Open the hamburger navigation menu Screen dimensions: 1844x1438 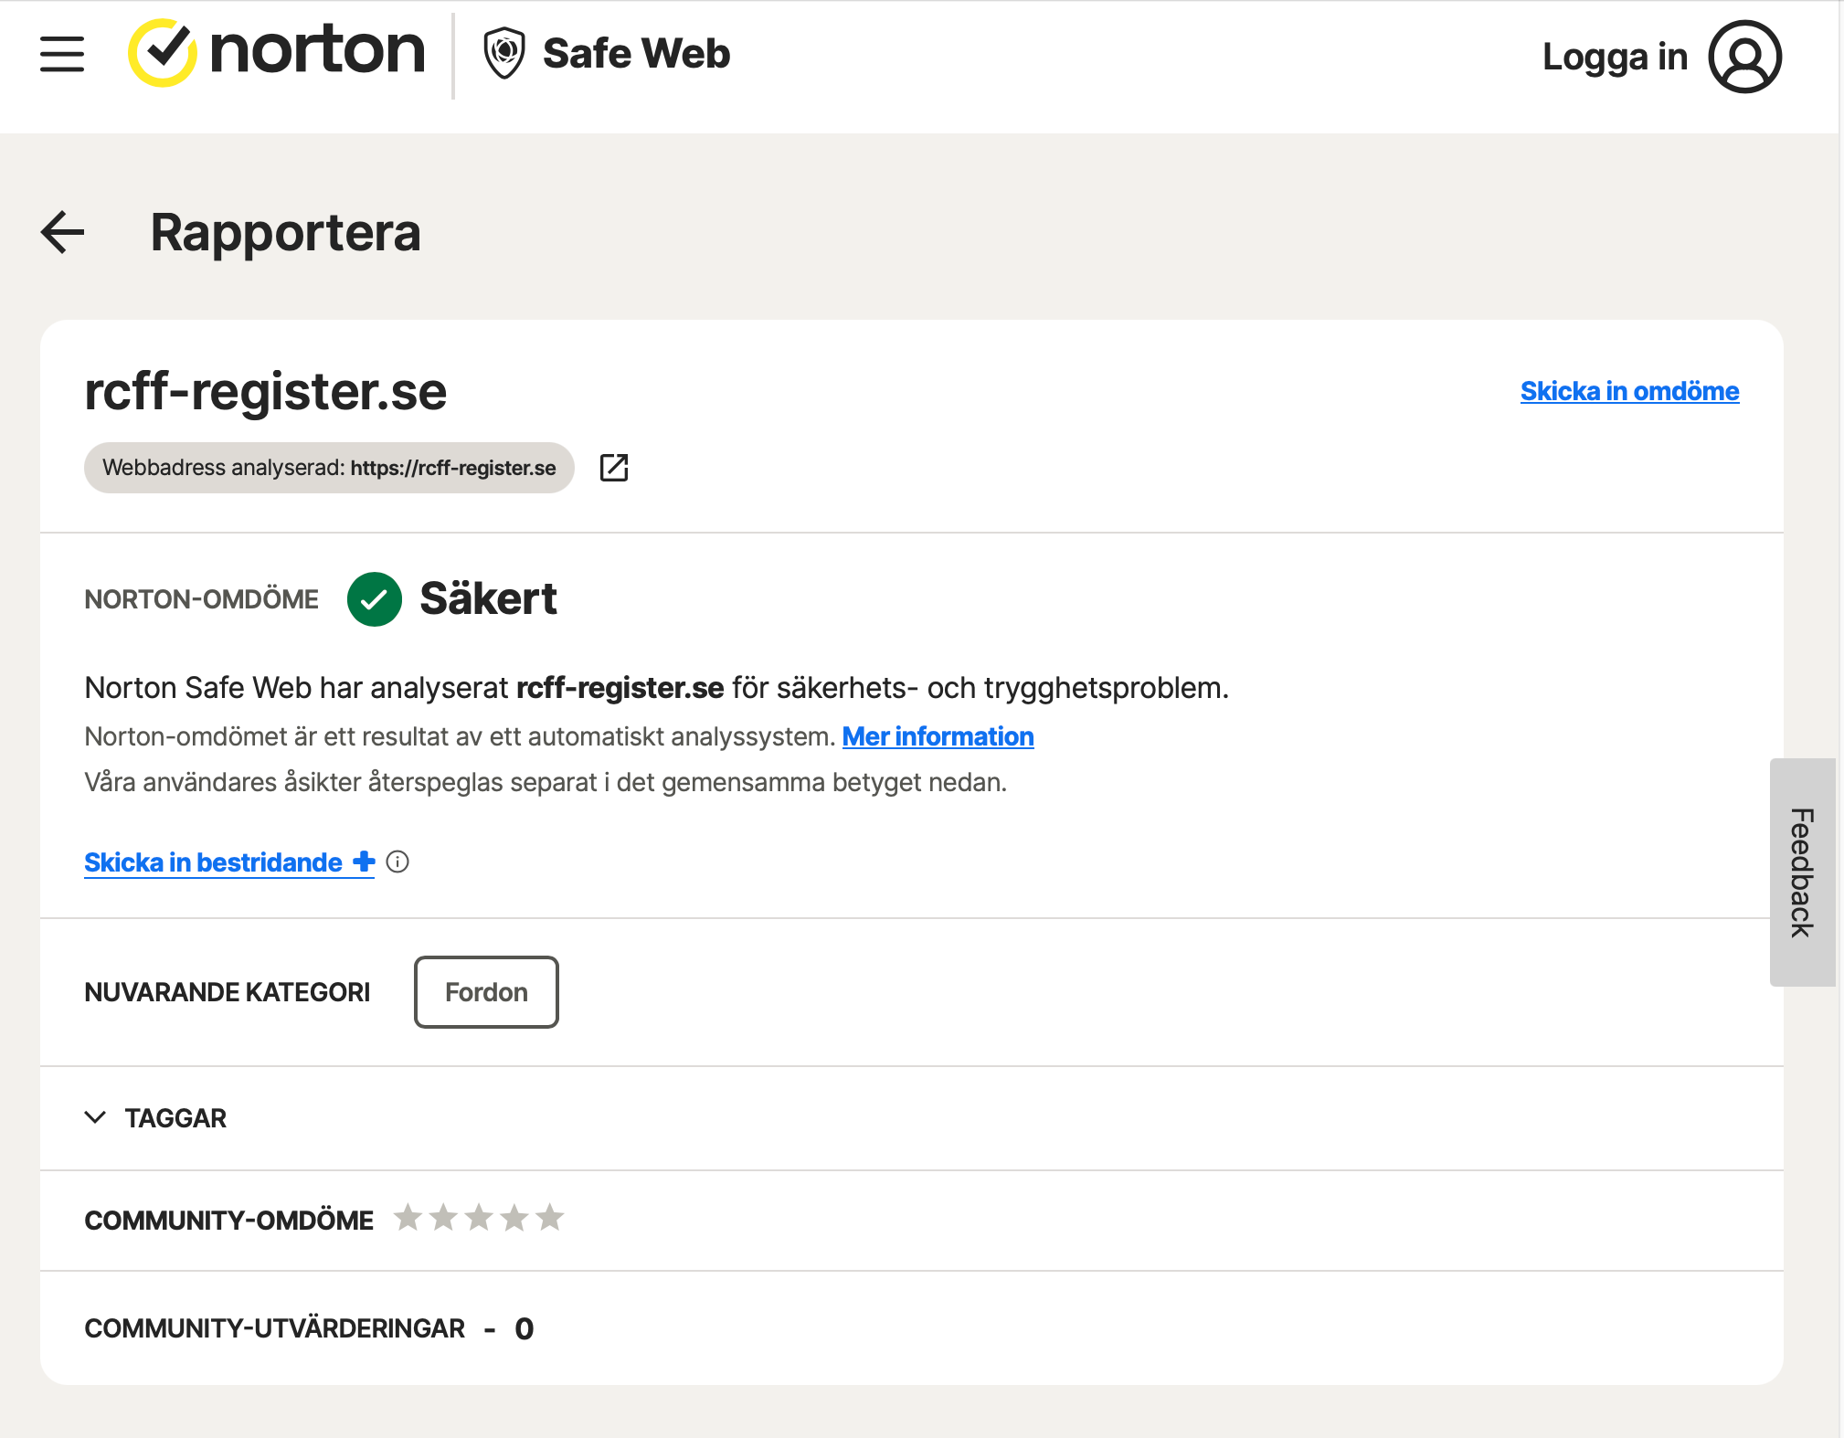click(62, 54)
